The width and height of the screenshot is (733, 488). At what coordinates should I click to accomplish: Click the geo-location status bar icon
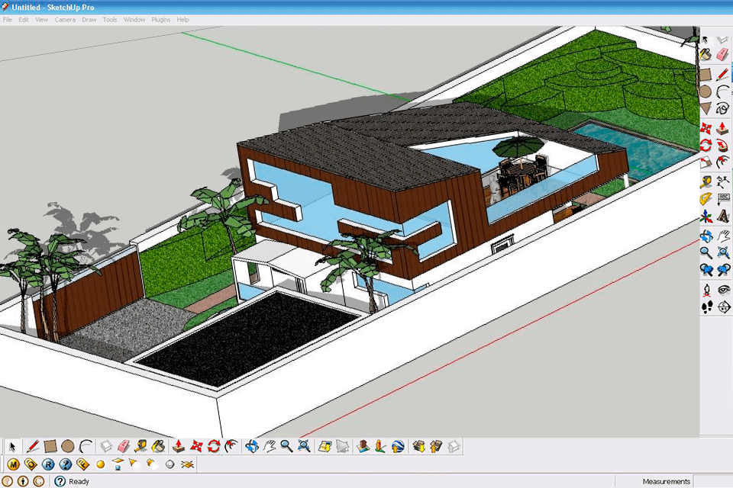pos(7,481)
